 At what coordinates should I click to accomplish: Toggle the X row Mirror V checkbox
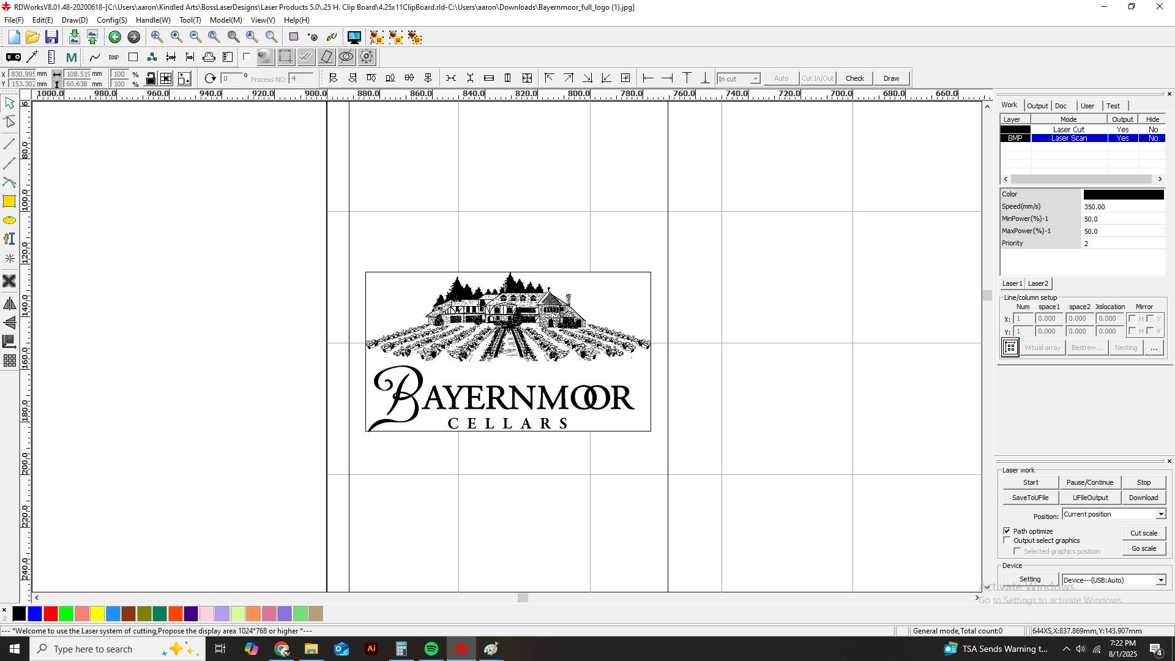tap(1150, 318)
